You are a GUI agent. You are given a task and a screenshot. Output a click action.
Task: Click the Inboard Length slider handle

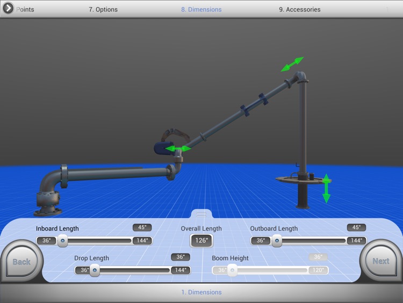[63, 241]
